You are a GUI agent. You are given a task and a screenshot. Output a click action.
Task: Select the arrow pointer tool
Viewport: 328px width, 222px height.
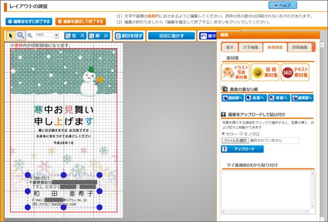(10, 35)
